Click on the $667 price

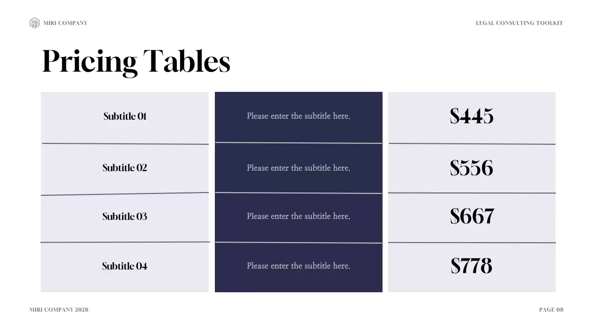pyautogui.click(x=471, y=216)
